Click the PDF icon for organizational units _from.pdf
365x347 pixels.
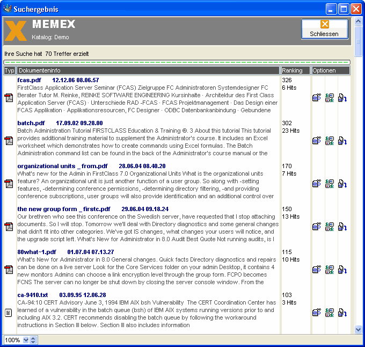tap(9, 184)
